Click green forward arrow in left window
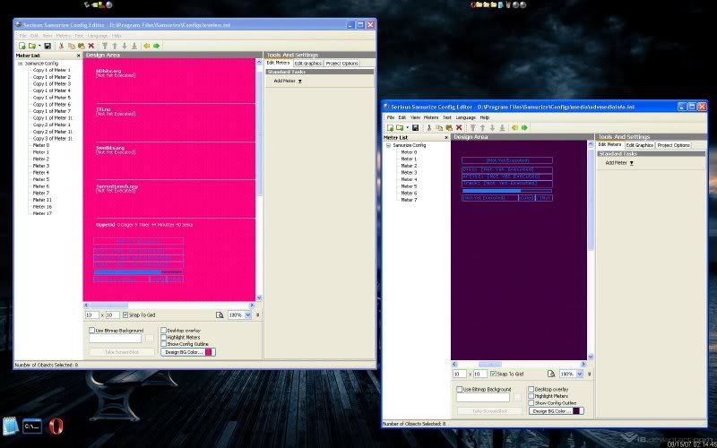This screenshot has height=448, width=717. (156, 46)
